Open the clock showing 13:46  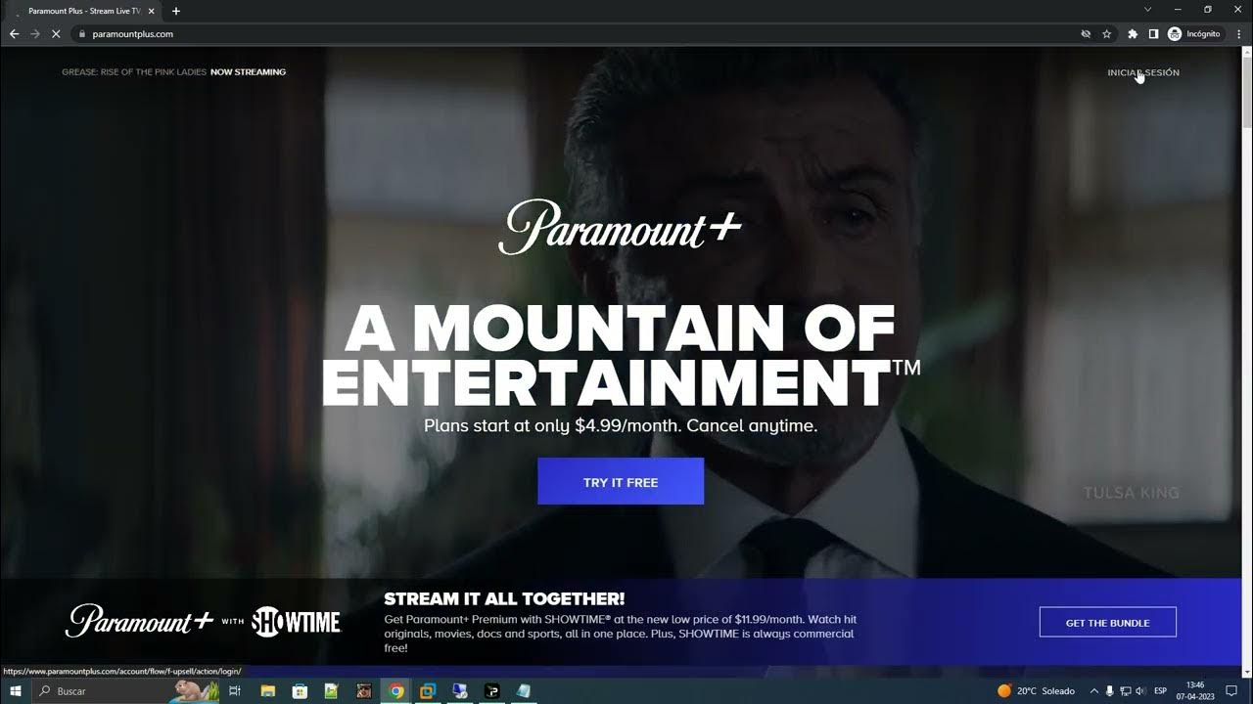coord(1195,691)
